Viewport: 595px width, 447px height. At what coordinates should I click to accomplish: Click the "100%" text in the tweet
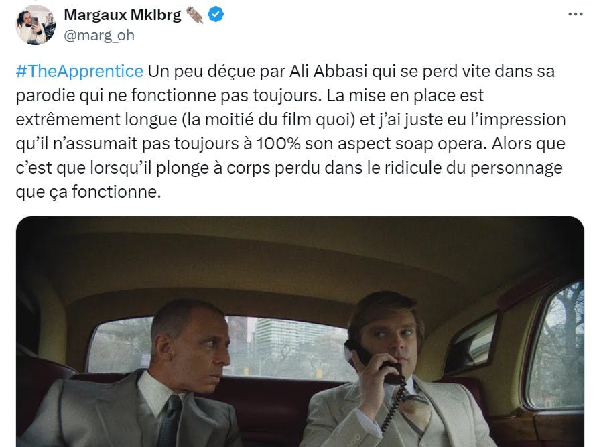[278, 144]
